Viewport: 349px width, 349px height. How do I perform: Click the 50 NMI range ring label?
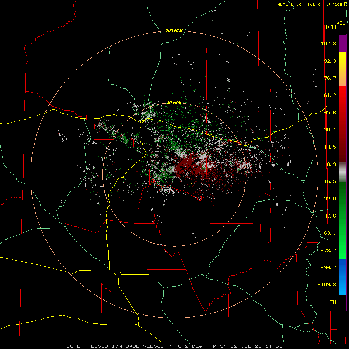point(174,102)
